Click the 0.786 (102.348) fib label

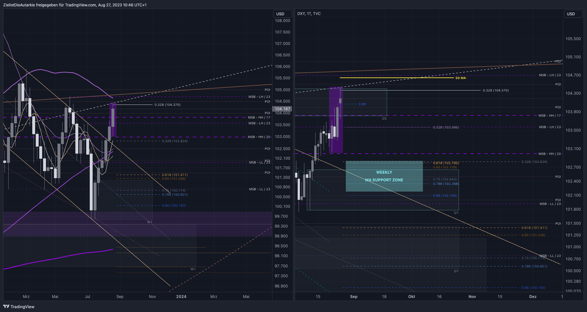446,184
